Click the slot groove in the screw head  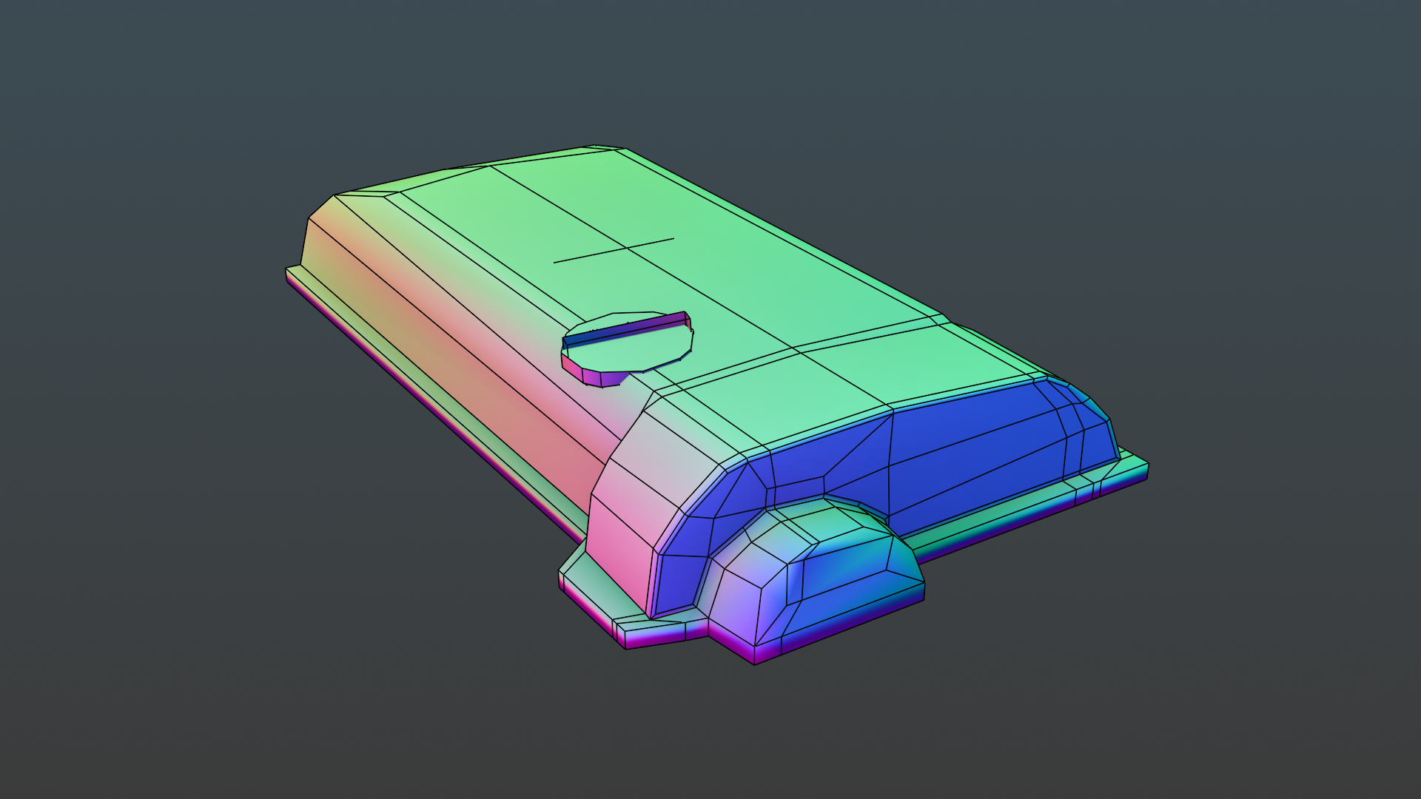tap(625, 331)
